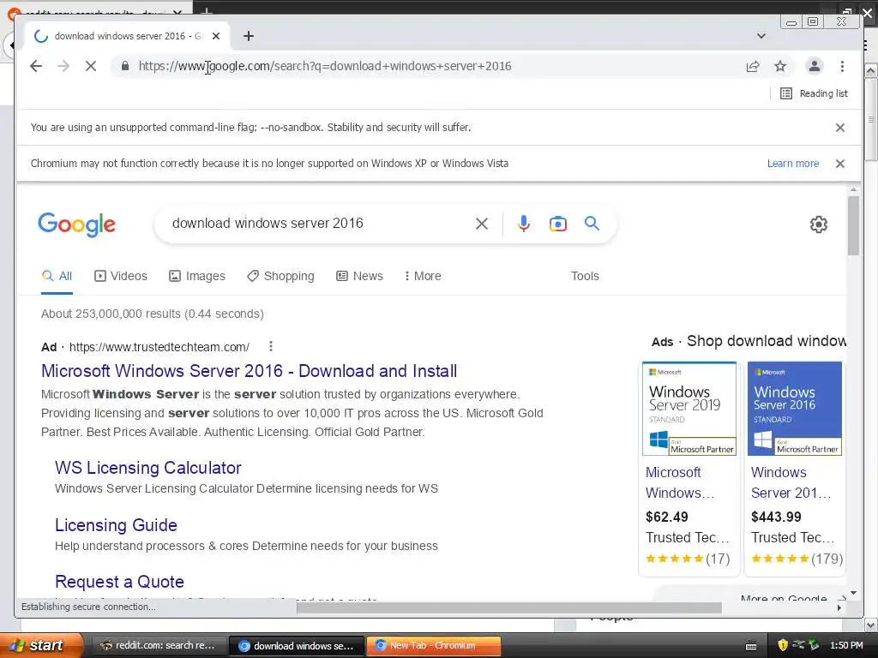Screen dimensions: 878x658
Task: Open Microsoft Windows $62.49 product title
Action: click(x=680, y=482)
